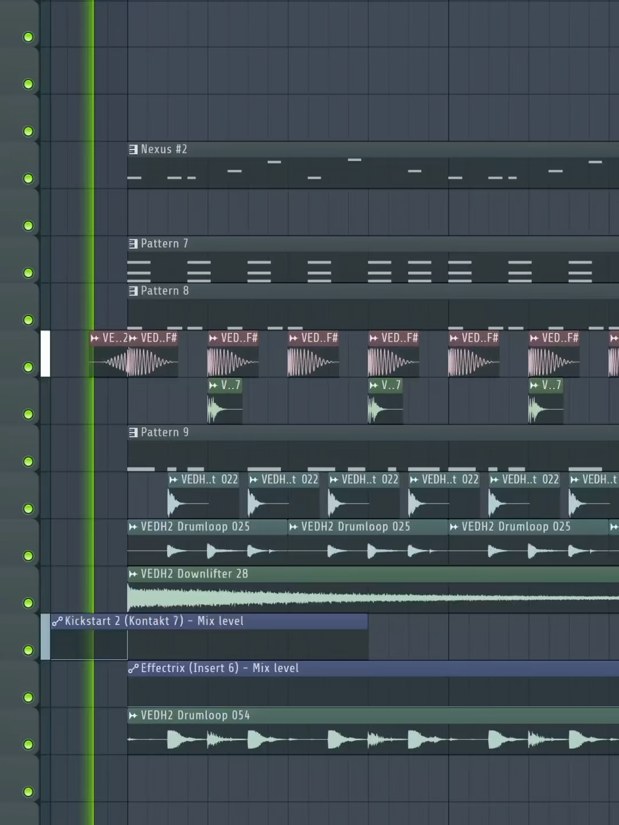Toggle the mute LED on the Pattern 9 track

click(29, 461)
